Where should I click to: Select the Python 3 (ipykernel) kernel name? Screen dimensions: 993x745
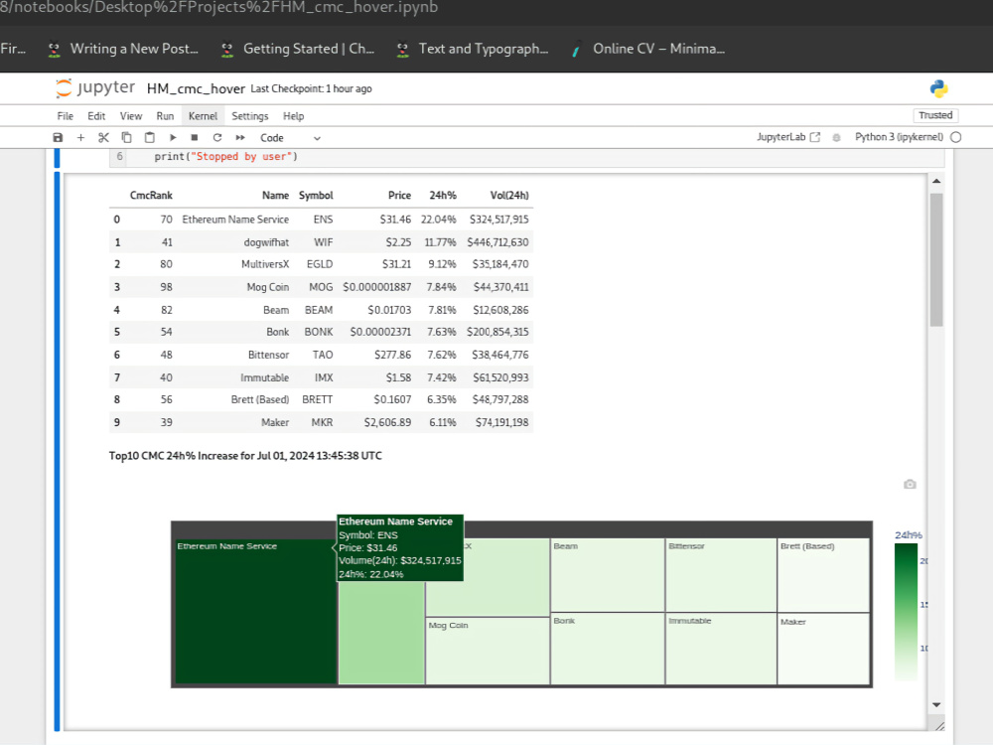[899, 137]
